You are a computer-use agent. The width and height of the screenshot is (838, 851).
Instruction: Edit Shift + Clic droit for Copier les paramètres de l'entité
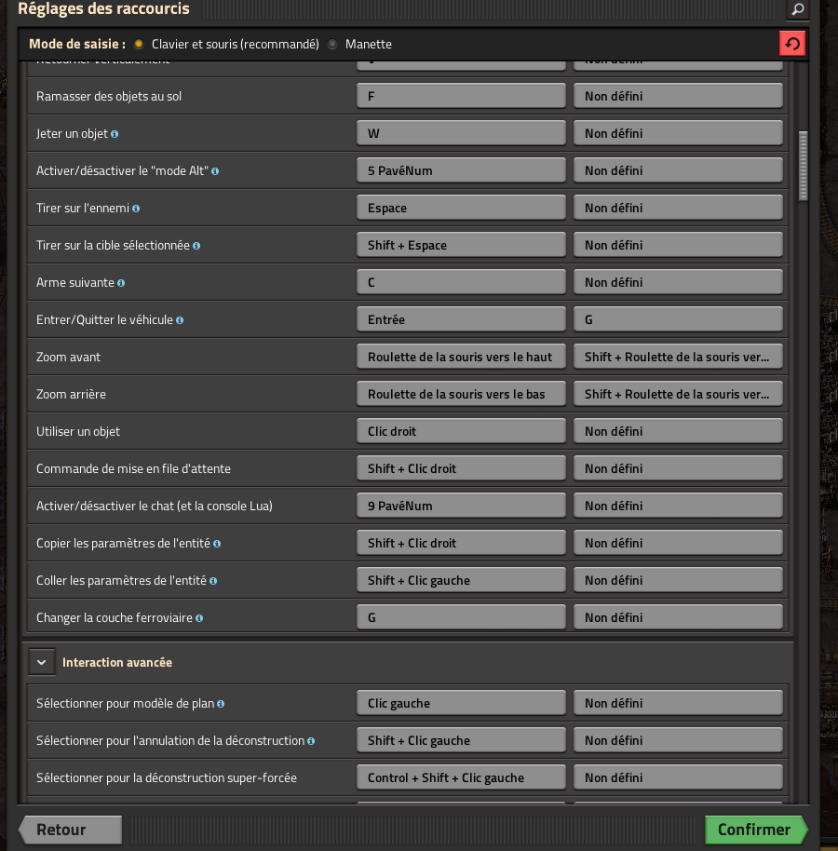pos(461,543)
